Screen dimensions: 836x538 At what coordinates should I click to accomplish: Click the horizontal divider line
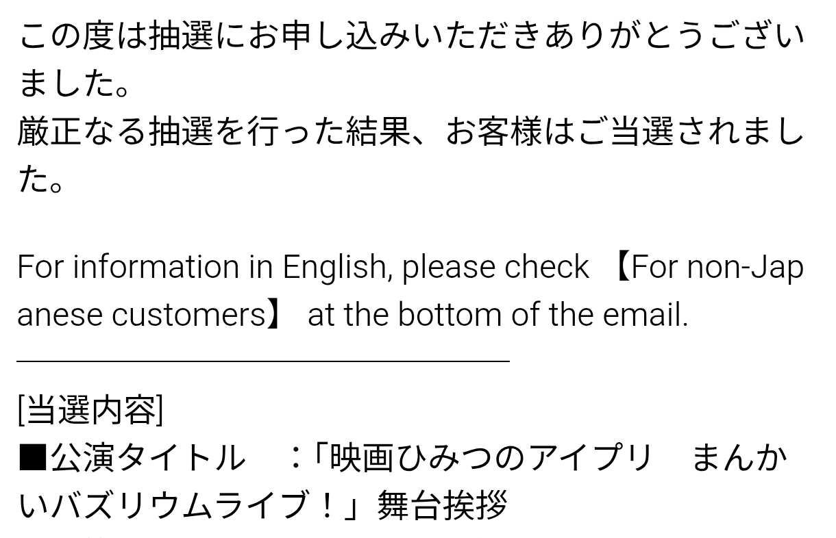tap(262, 359)
